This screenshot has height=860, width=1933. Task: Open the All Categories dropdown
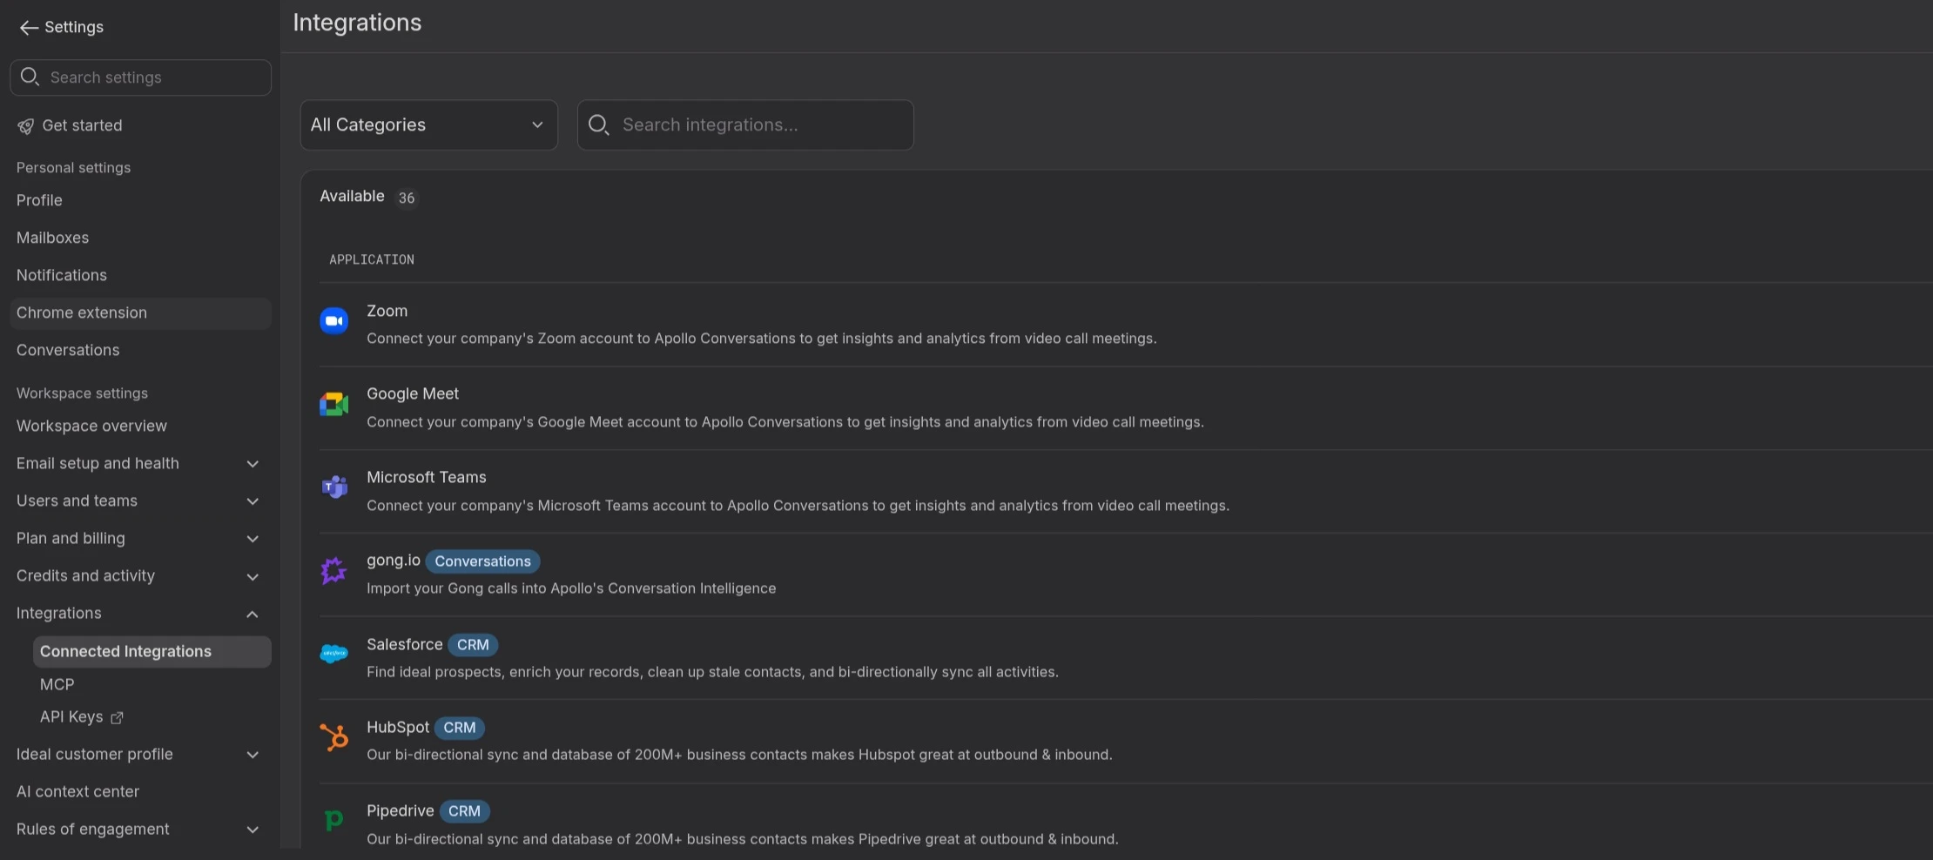pyautogui.click(x=428, y=124)
